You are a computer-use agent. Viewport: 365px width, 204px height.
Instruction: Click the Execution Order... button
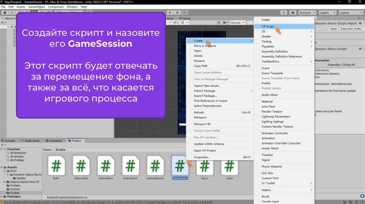click(x=351, y=29)
